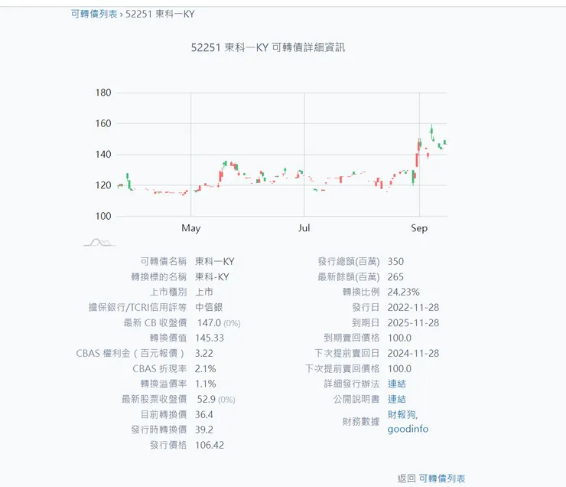Click the May label on chart axis
This screenshot has width=566, height=487.
tap(190, 228)
